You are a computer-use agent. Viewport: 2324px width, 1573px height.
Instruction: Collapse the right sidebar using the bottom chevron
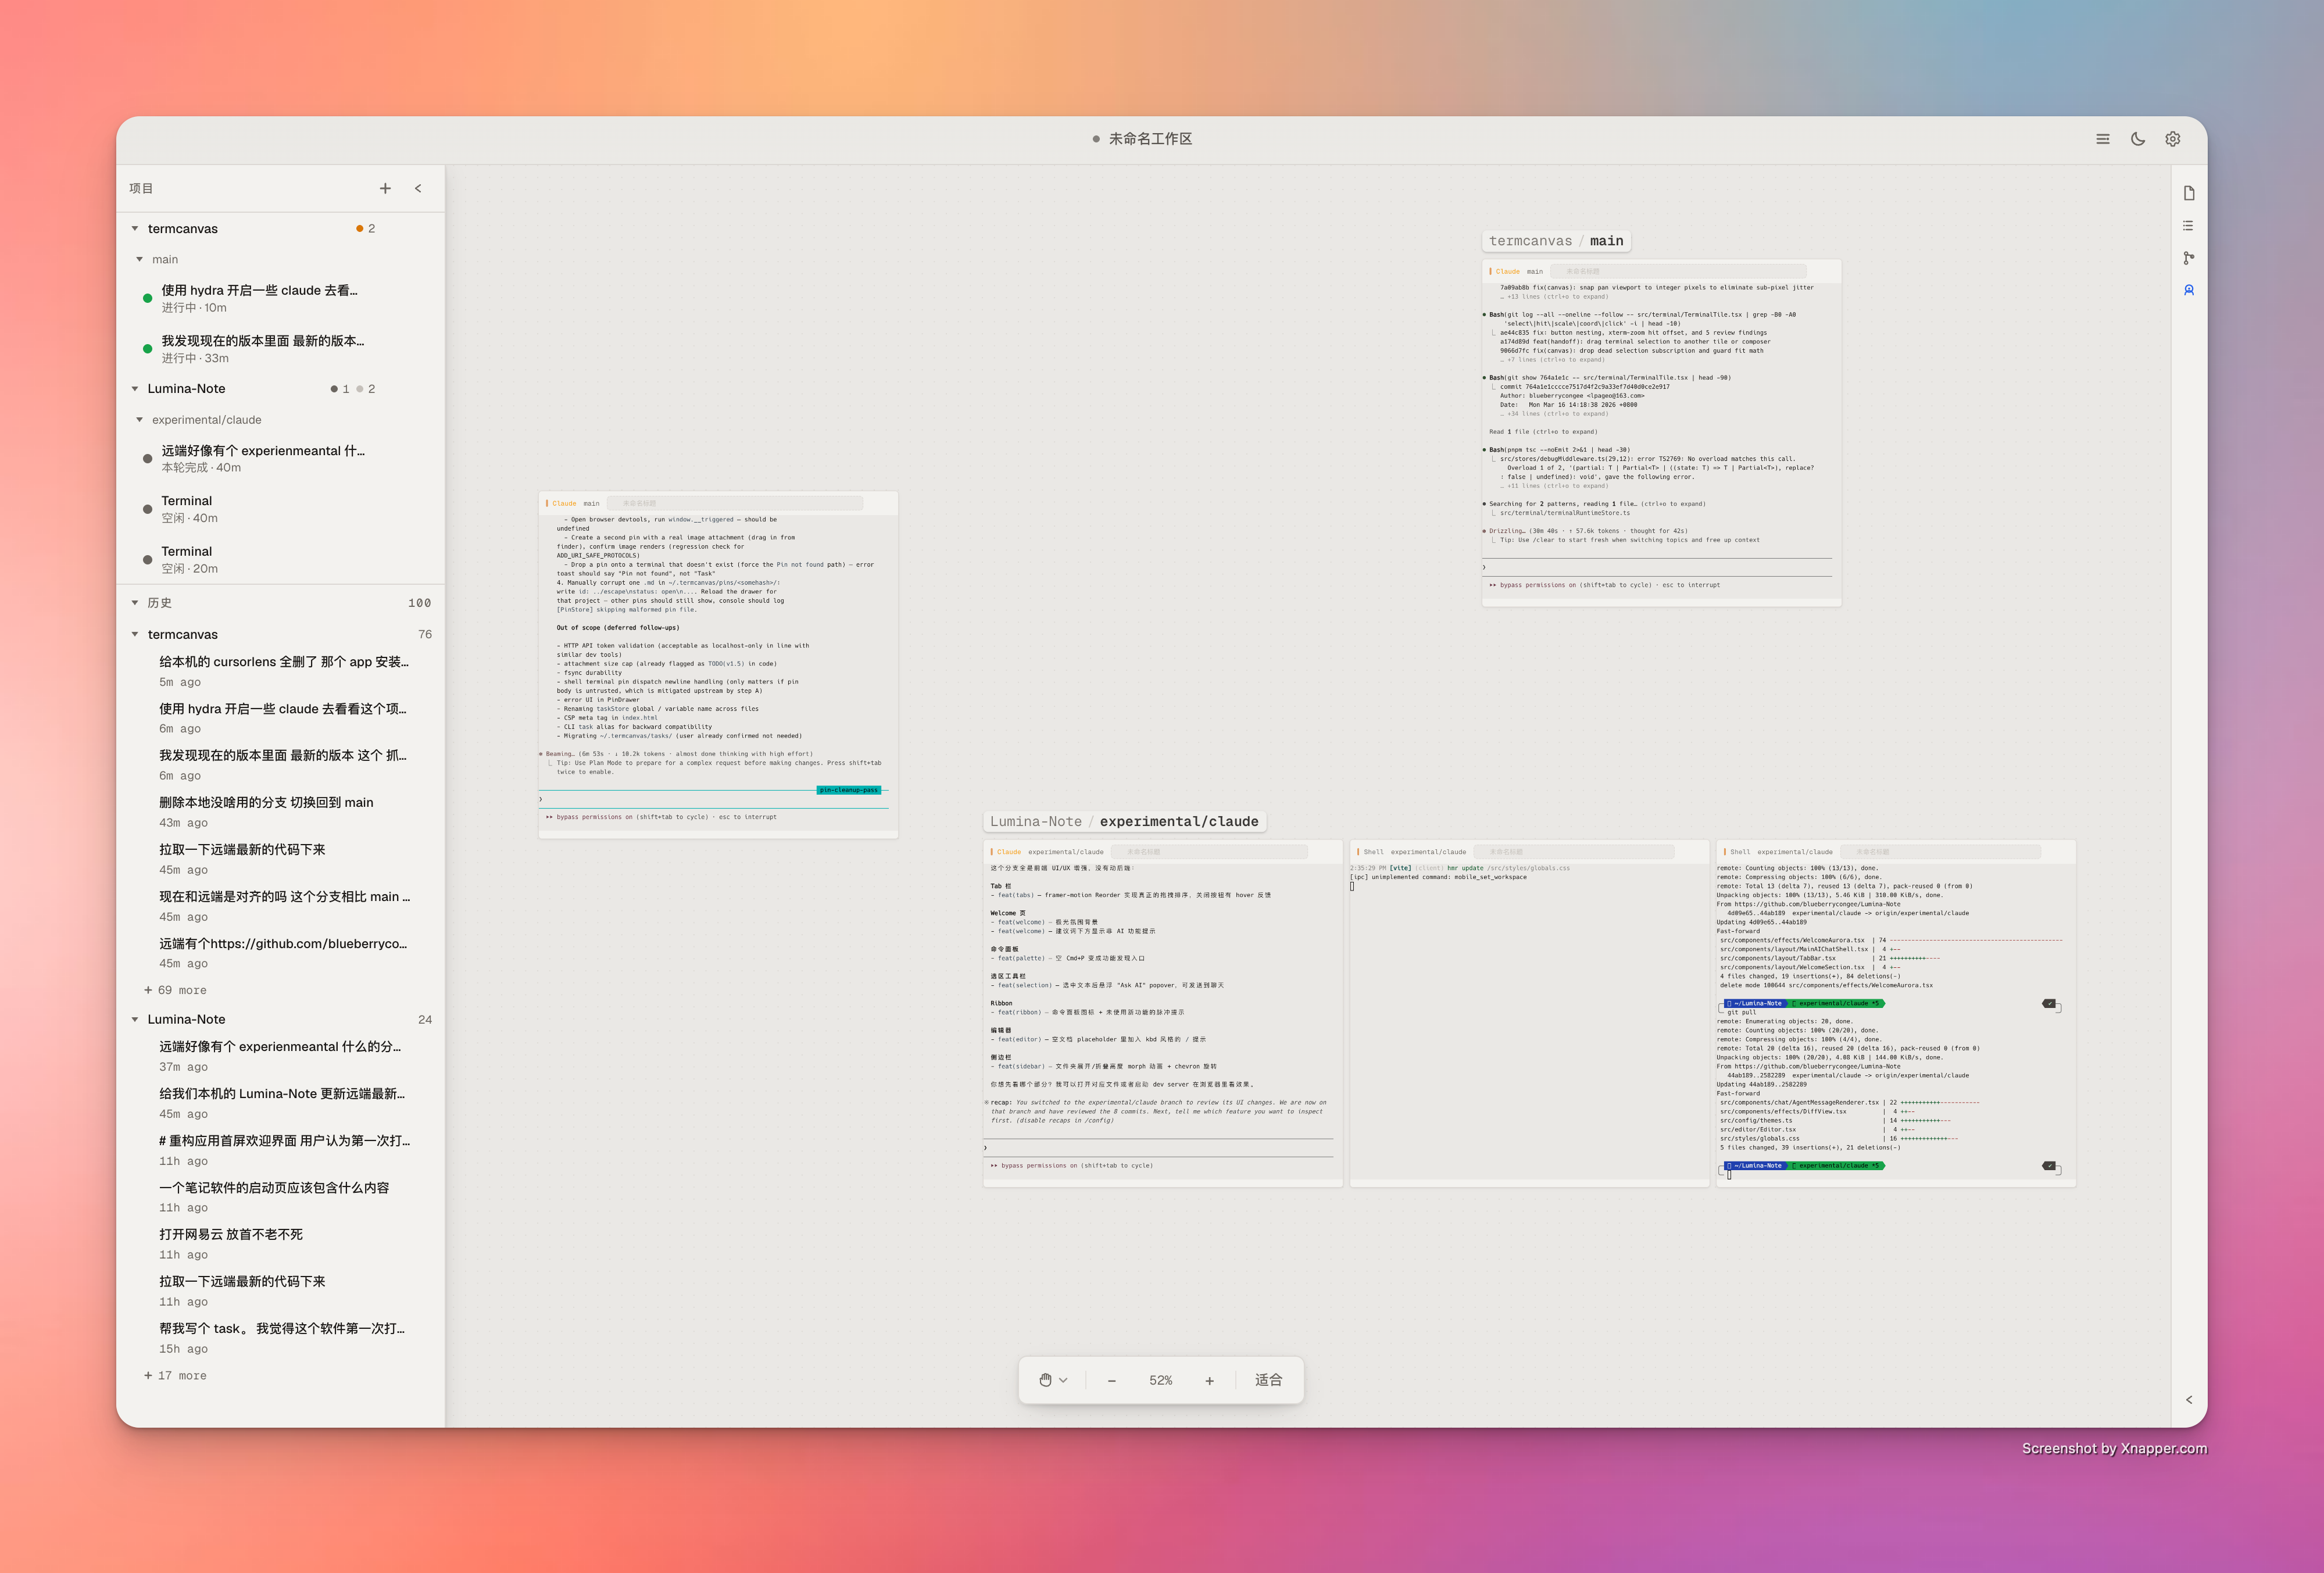point(2189,1400)
